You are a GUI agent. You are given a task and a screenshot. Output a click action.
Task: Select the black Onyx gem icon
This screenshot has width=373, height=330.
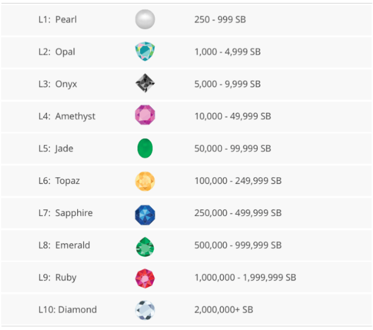pyautogui.click(x=145, y=84)
